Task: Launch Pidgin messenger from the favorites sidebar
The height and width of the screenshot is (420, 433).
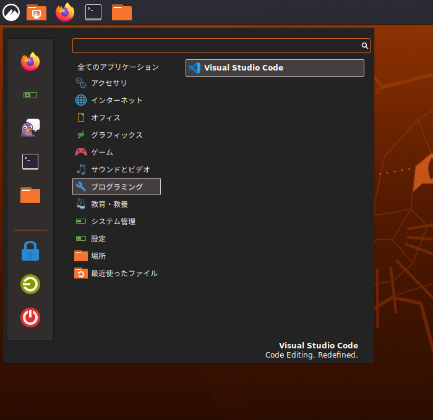Action: 30,128
